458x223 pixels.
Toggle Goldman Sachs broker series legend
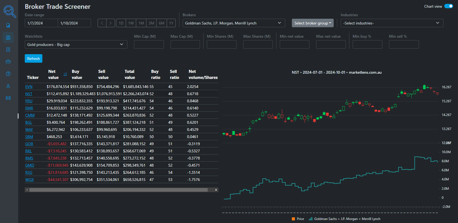(x=345, y=219)
